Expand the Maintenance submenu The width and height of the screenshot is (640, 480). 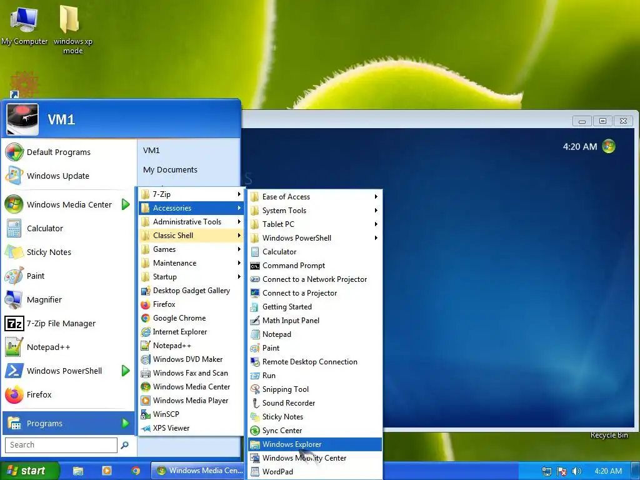191,263
